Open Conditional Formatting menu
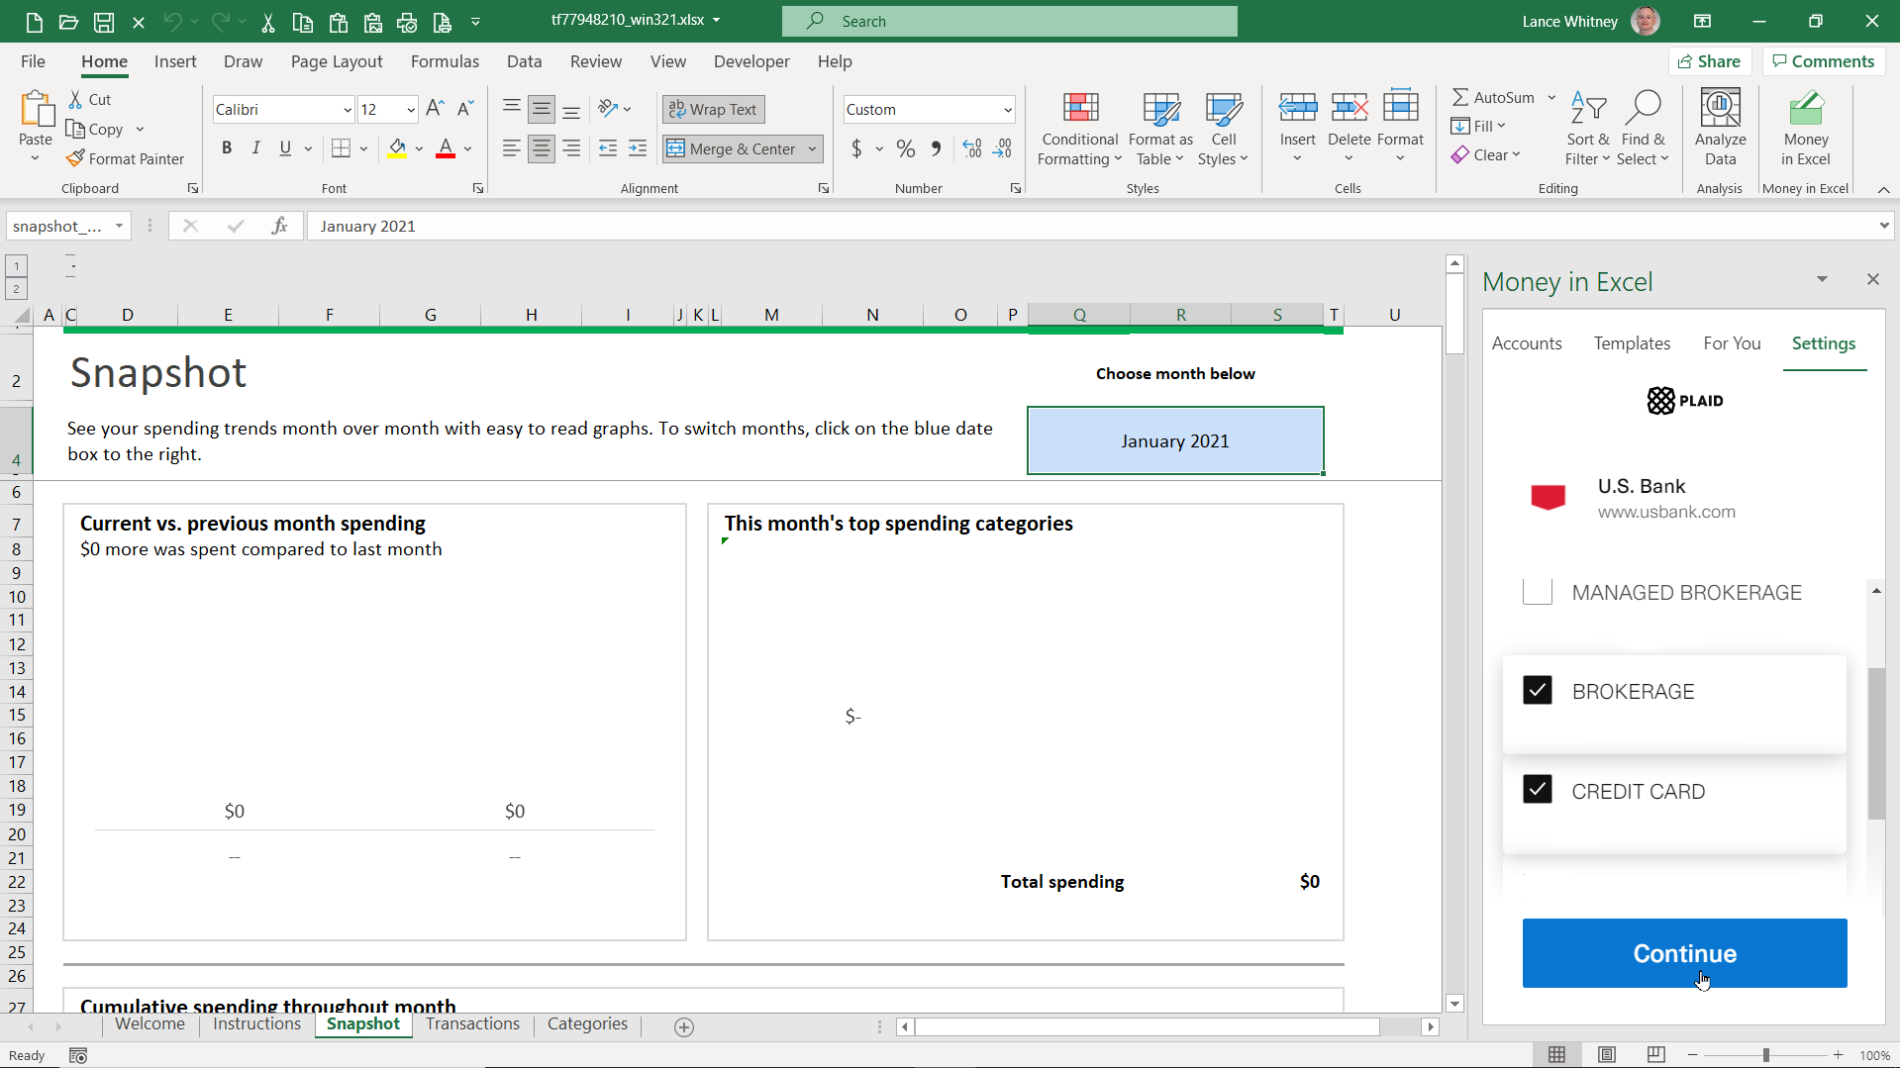 pyautogui.click(x=1079, y=130)
